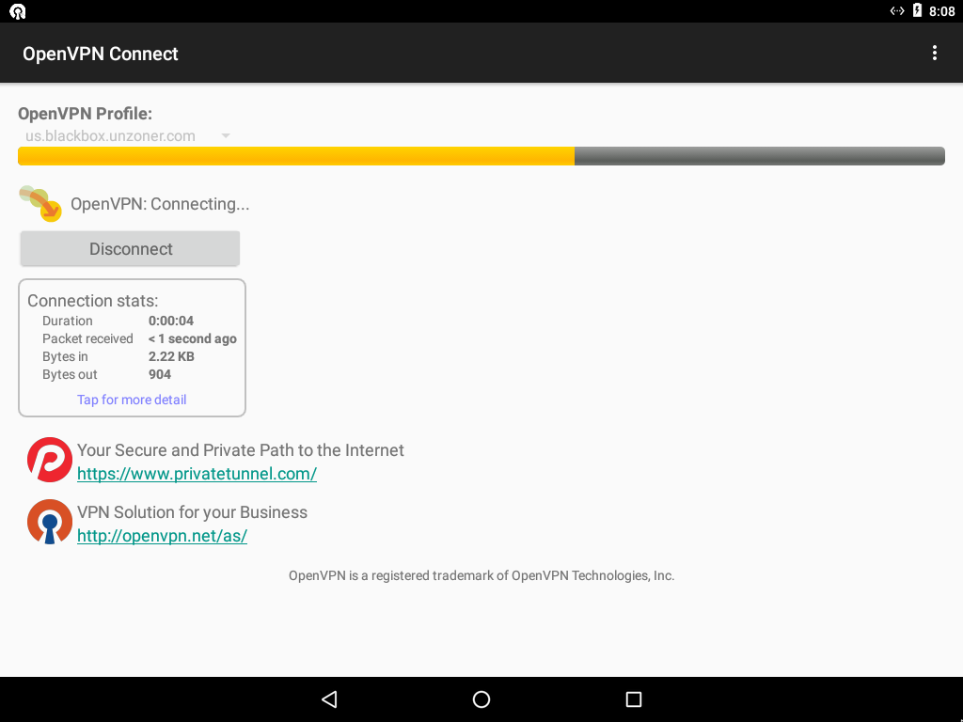Click the Packet received label
This screenshot has height=722, width=963.
87,338
